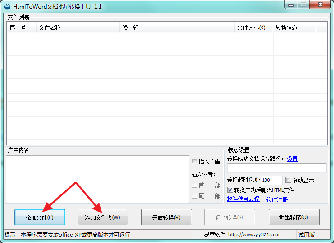
Task: Click the office XP hint status text
Action: [70, 235]
